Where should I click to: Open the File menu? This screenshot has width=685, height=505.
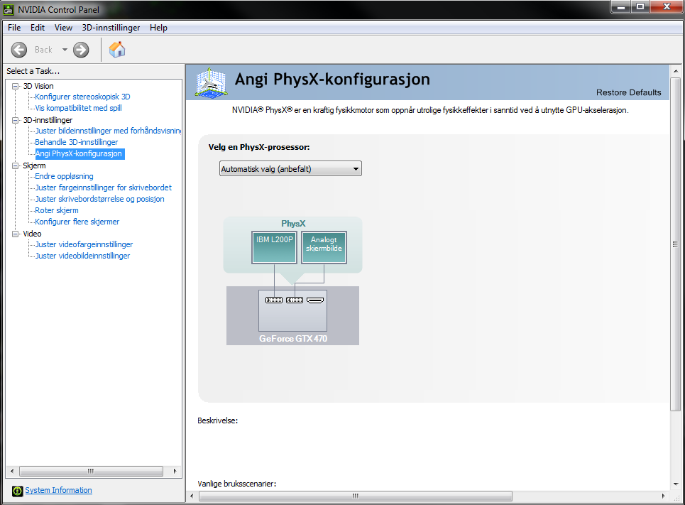[x=14, y=28]
